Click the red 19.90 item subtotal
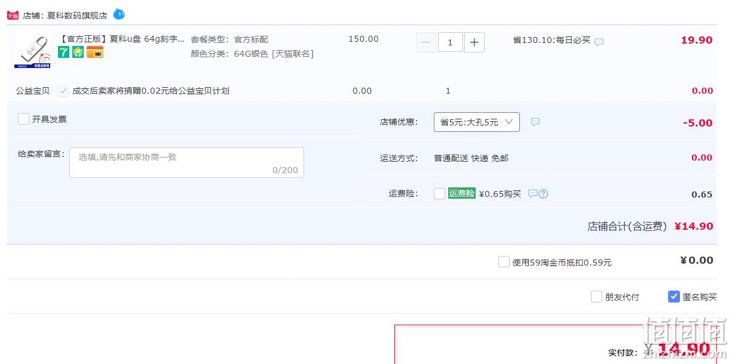Screen dimensions: 732x364 [697, 40]
